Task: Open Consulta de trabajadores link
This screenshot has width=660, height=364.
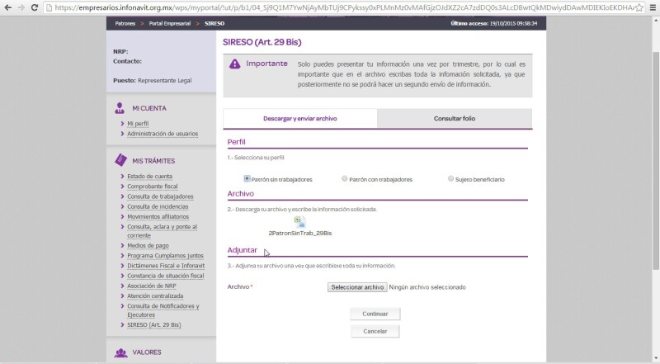Action: tap(160, 196)
